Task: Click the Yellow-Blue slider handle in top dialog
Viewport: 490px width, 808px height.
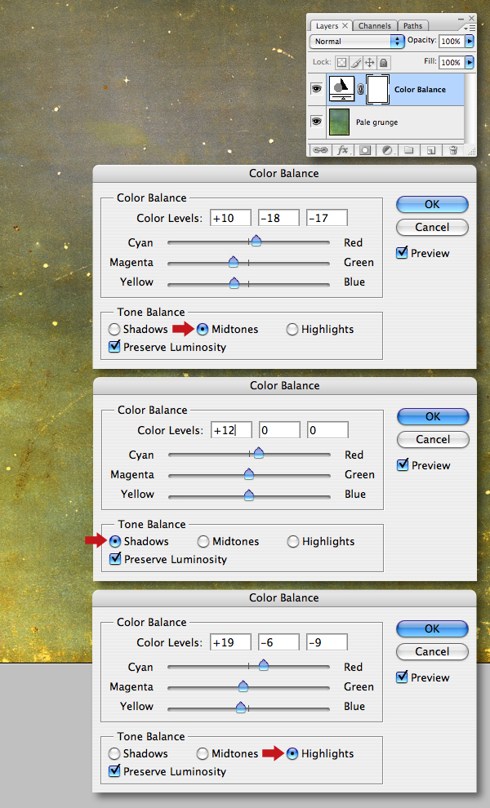Action: pos(234,283)
